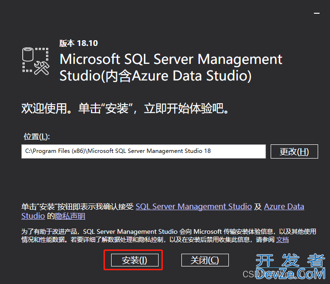Open the Azure Data Studio license link

(x=284, y=206)
